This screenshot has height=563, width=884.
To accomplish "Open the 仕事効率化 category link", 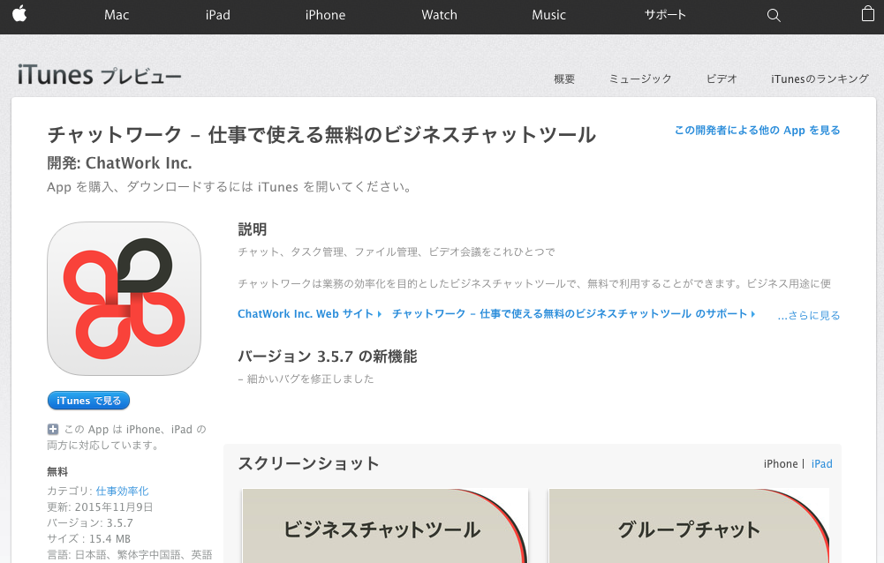I will 123,492.
